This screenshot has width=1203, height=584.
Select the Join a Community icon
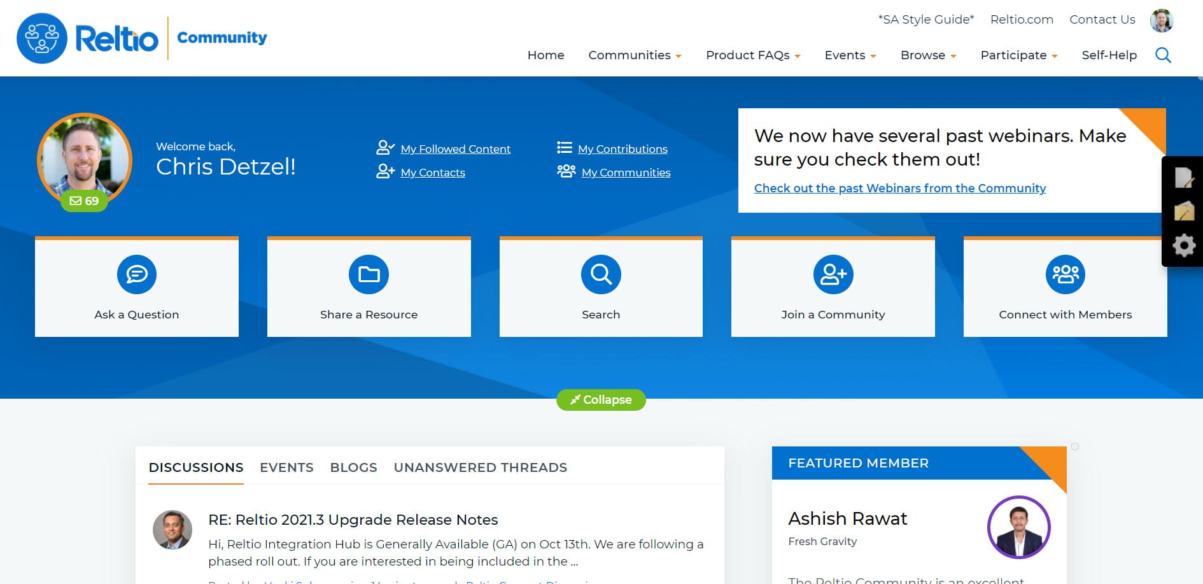[833, 274]
